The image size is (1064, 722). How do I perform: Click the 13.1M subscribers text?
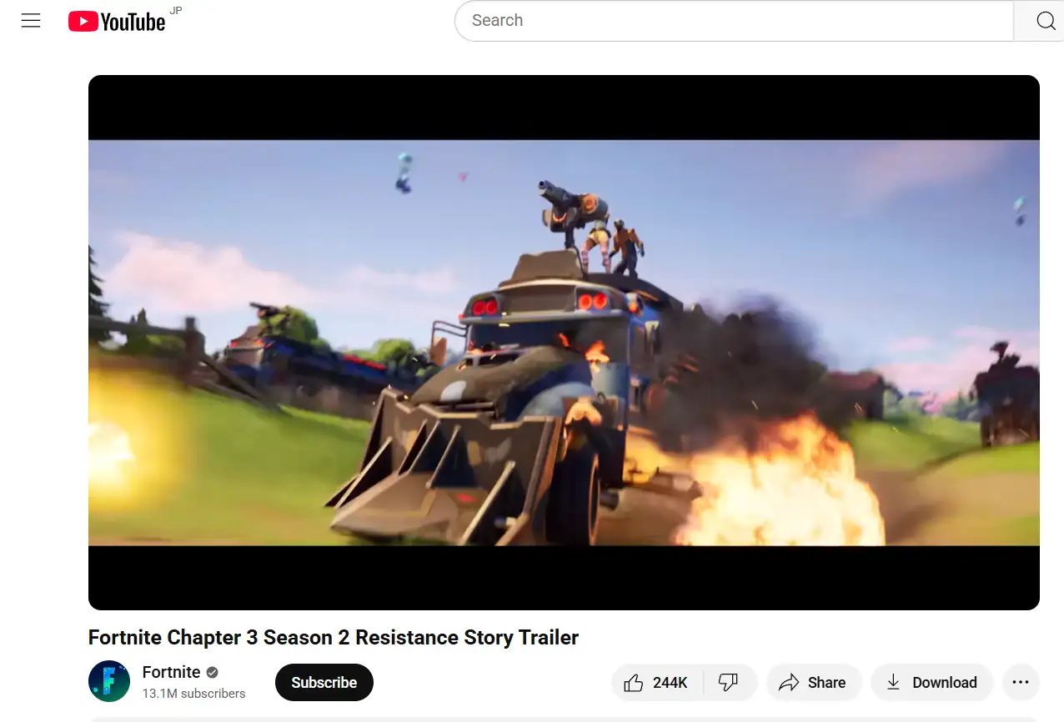point(194,694)
